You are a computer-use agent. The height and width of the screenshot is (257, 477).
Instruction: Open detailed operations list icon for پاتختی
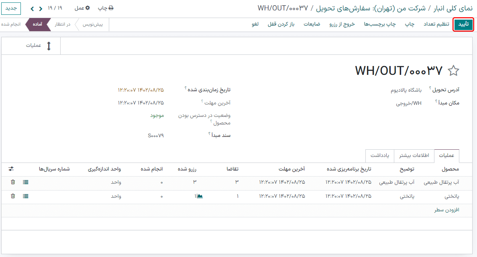pyautogui.click(x=26, y=196)
